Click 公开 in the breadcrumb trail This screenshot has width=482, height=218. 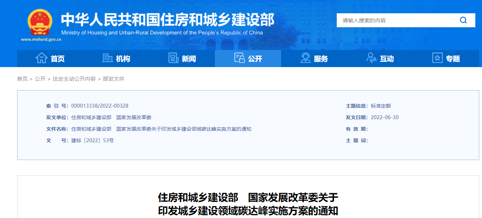[x=40, y=79]
